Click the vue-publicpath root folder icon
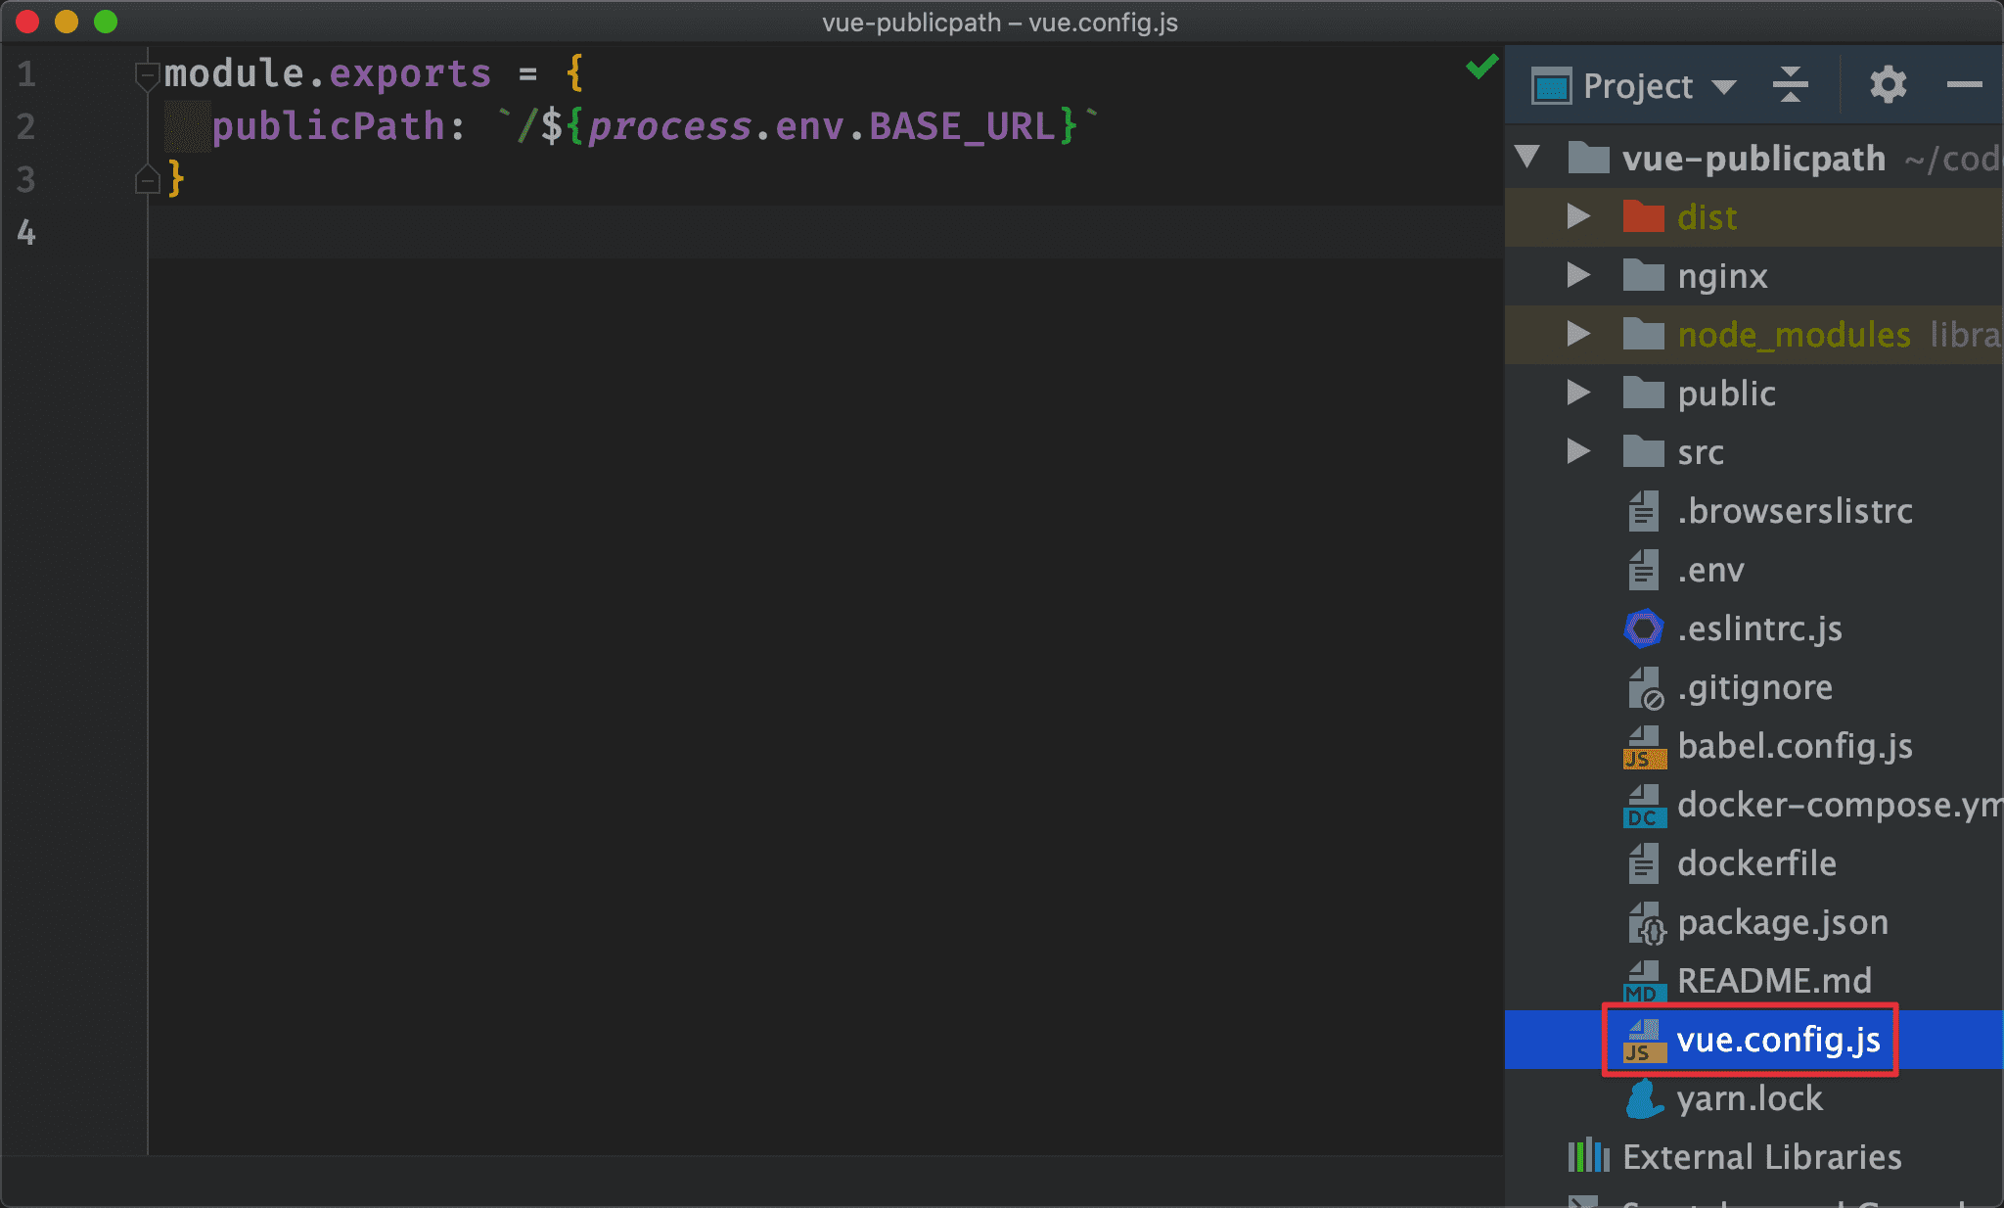 (1588, 157)
